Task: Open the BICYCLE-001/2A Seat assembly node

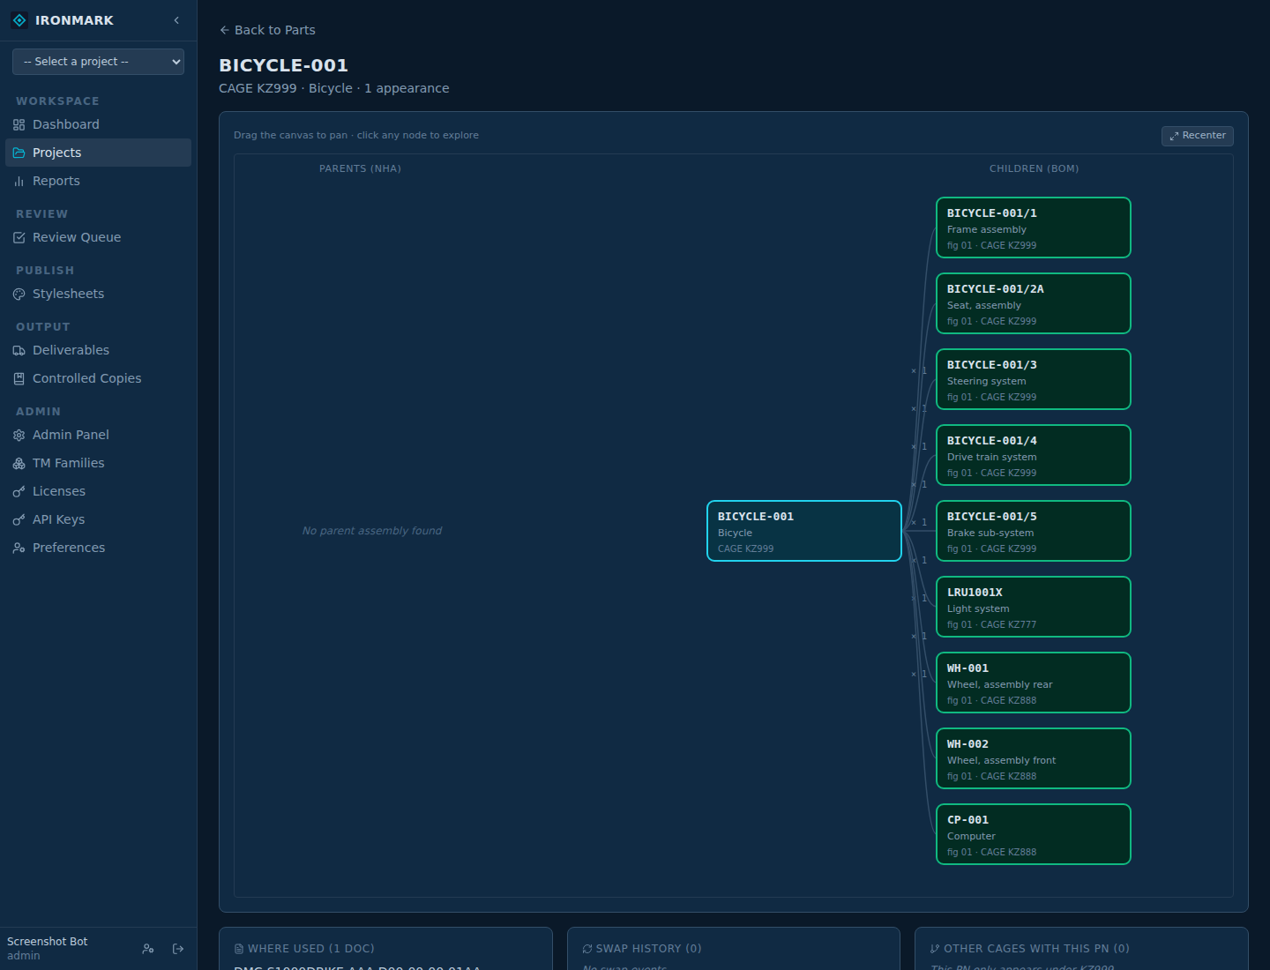Action: pyautogui.click(x=1034, y=303)
